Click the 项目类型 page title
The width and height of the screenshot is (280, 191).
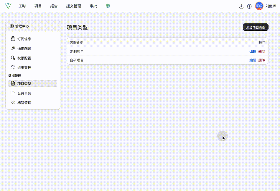pyautogui.click(x=77, y=27)
